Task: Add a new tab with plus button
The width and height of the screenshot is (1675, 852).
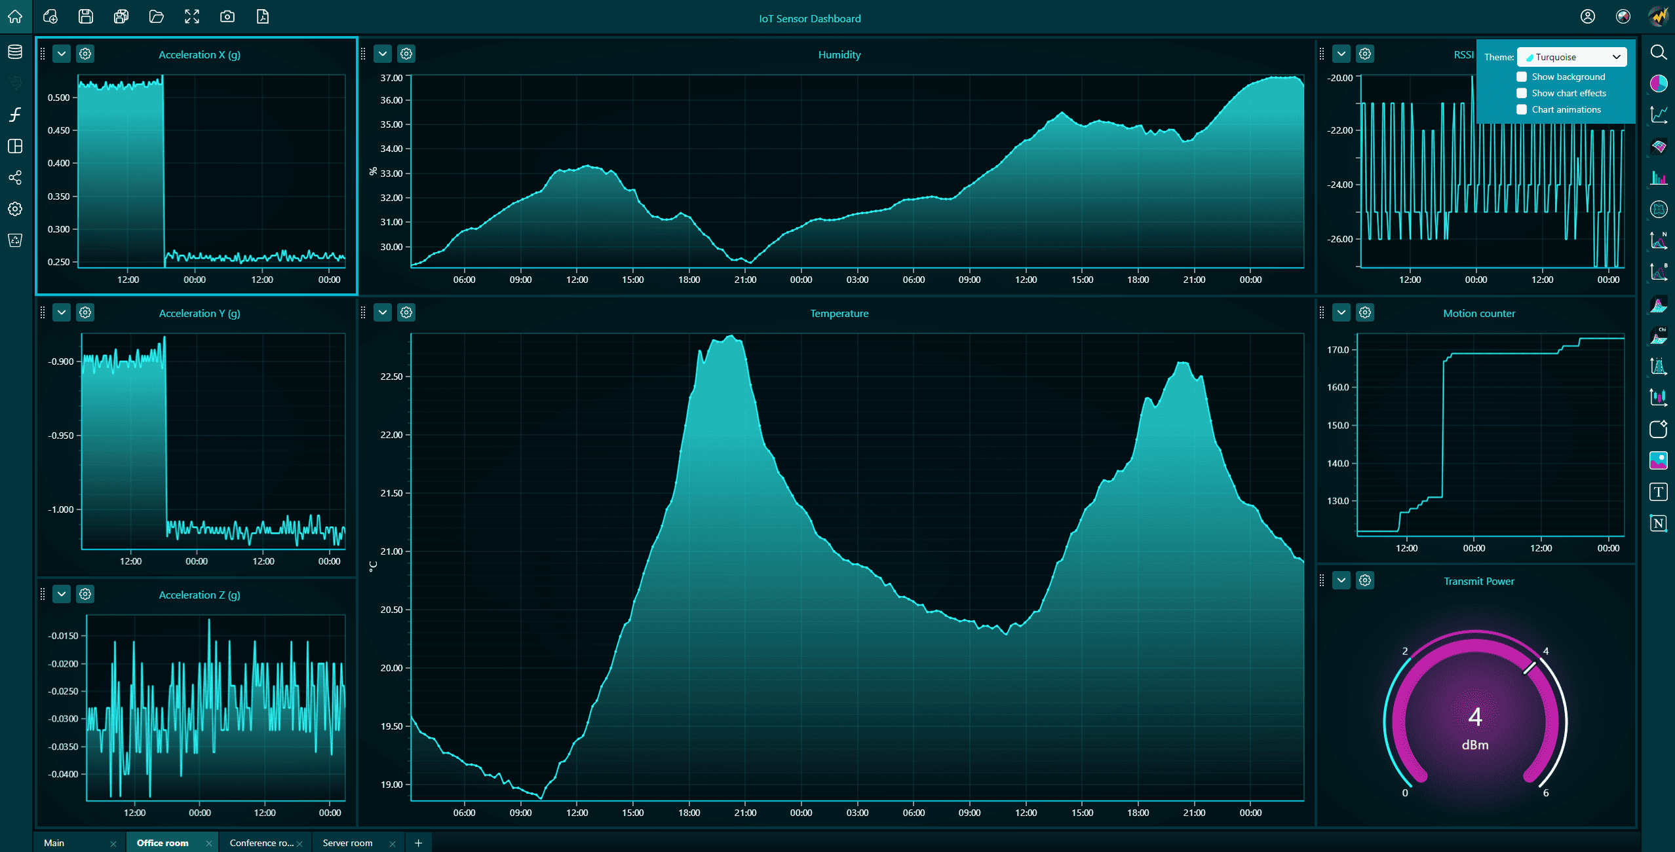Action: tap(419, 843)
